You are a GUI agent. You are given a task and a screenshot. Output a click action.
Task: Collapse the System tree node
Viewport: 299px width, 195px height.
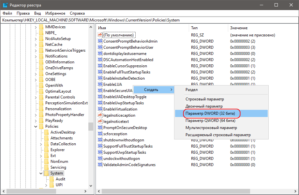click(x=41, y=173)
